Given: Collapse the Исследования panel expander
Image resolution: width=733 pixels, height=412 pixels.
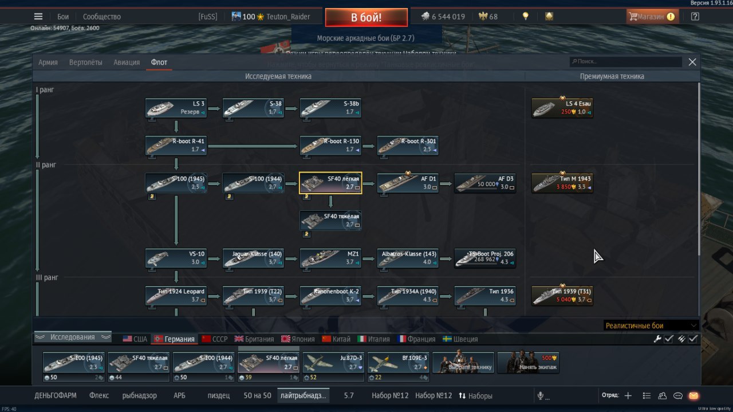Looking at the screenshot, I should 72,337.
